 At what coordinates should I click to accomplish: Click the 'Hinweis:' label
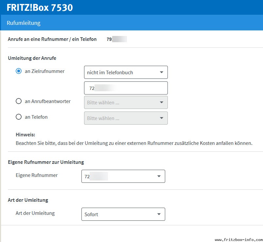25,135
